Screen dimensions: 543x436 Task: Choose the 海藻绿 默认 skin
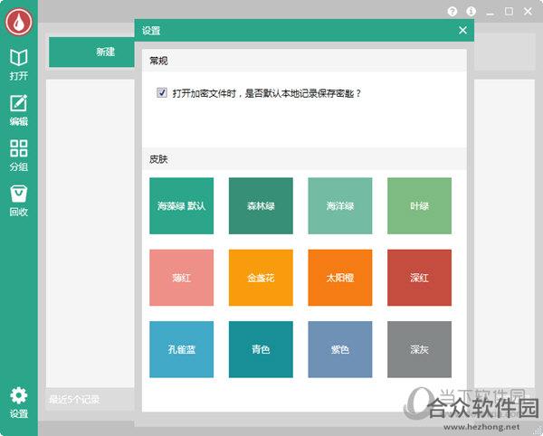[182, 206]
